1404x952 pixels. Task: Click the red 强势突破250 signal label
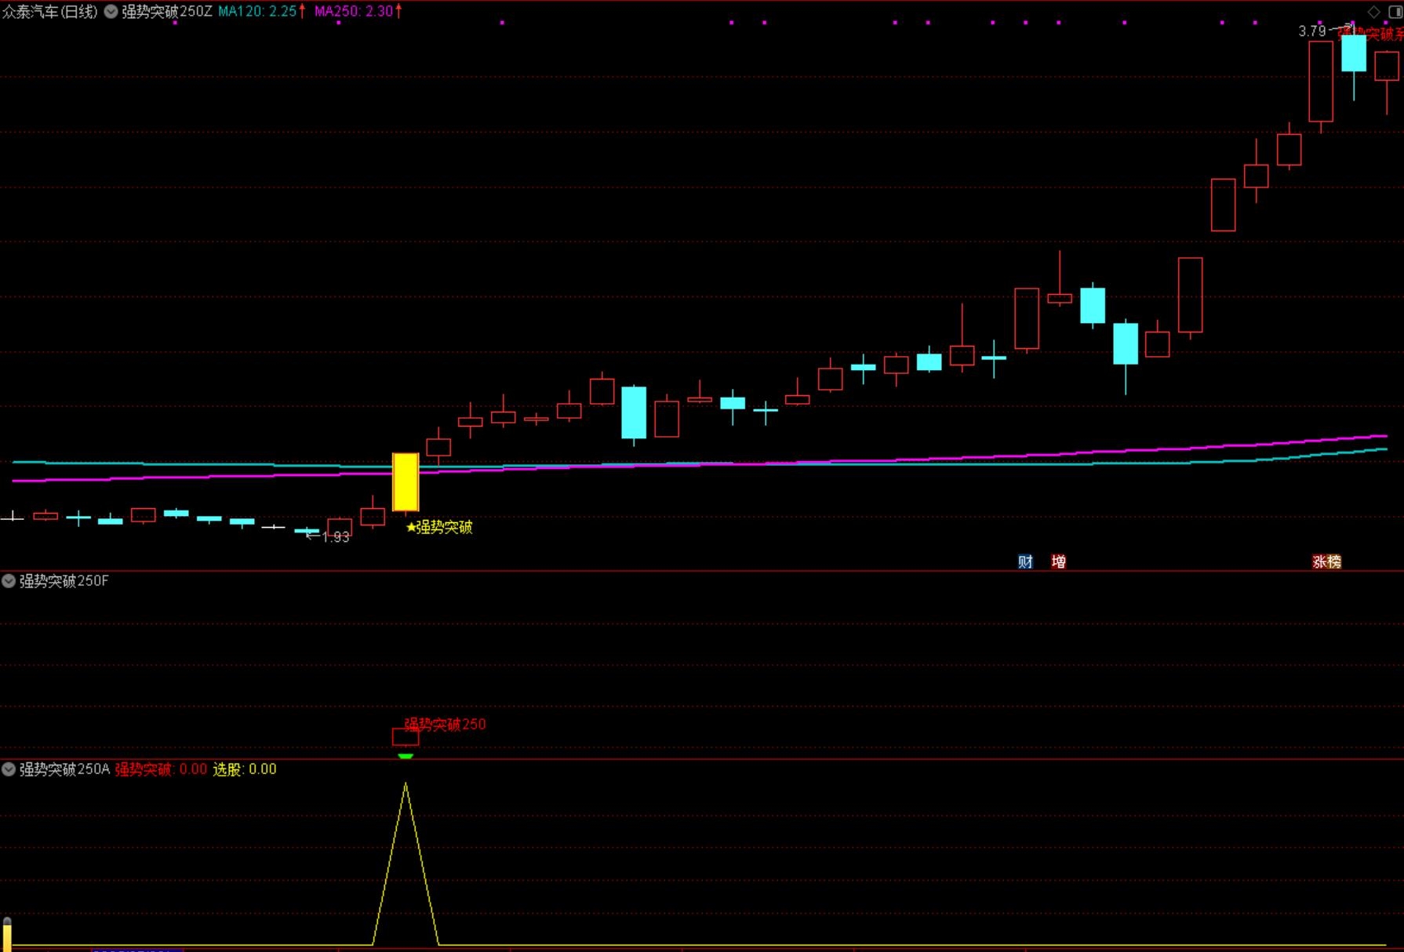(x=446, y=724)
